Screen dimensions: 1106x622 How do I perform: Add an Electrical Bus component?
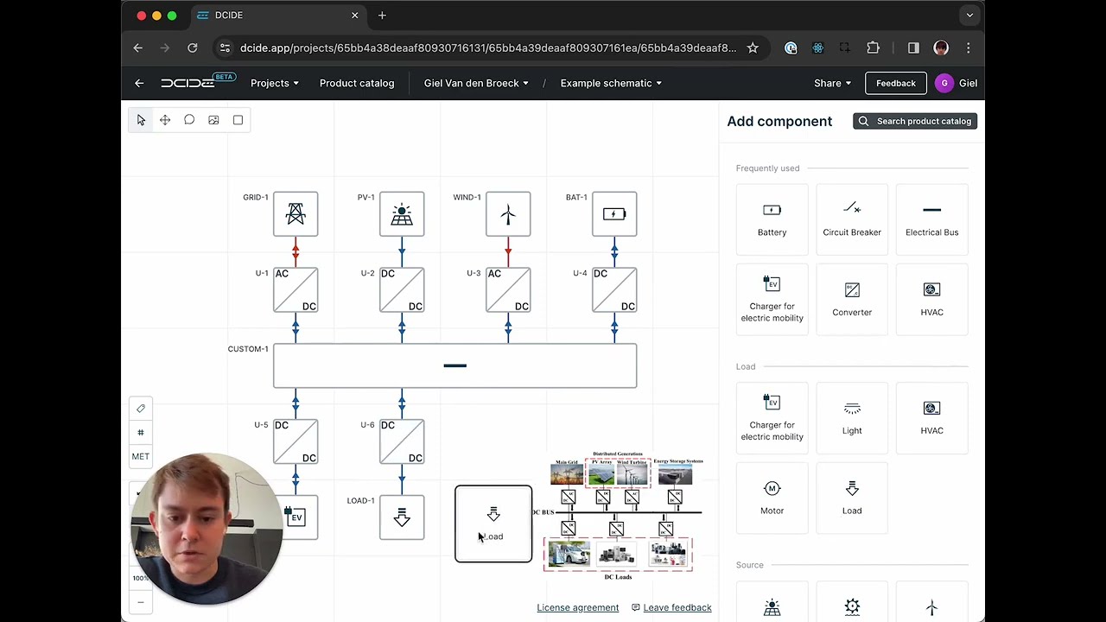(931, 219)
